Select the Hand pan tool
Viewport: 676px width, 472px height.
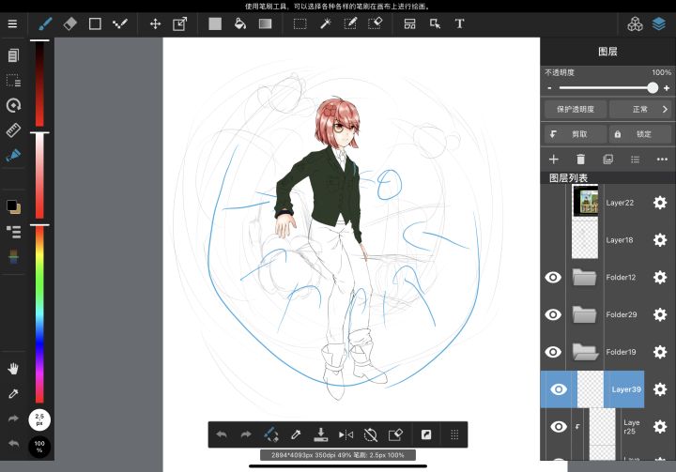pyautogui.click(x=13, y=369)
